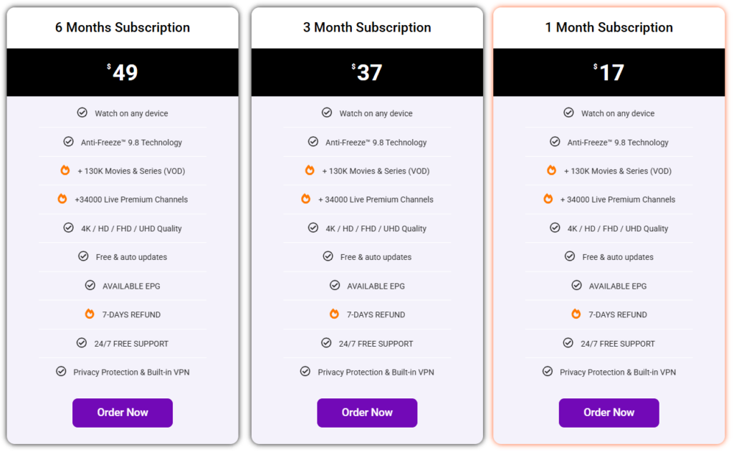Click checkmark next to 24/7 FREE SUPPORT in 1 Month plan

[568, 343]
